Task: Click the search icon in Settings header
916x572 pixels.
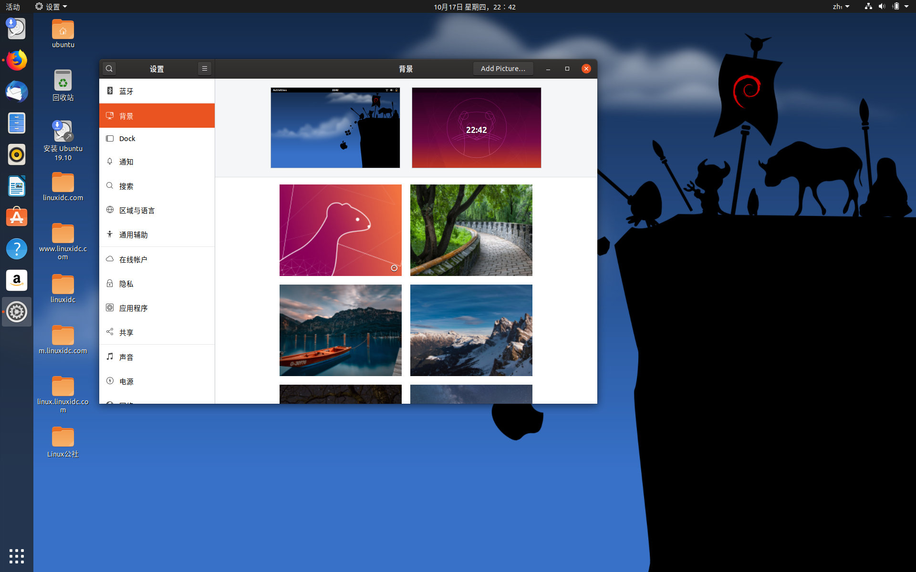Action: [109, 69]
